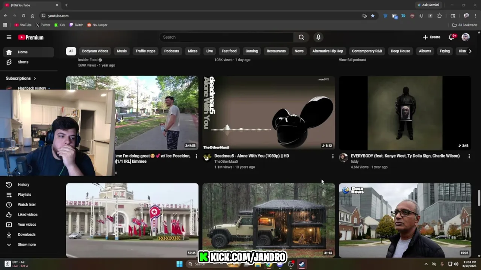Reload the page
Screen dimensions: 481x270
tap(23, 16)
